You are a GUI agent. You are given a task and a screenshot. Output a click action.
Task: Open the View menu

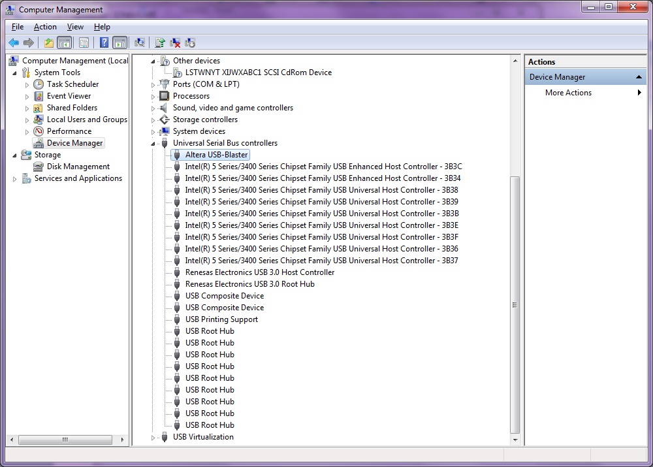tap(75, 27)
